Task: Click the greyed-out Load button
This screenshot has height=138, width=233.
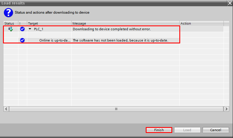Action: [187, 130]
